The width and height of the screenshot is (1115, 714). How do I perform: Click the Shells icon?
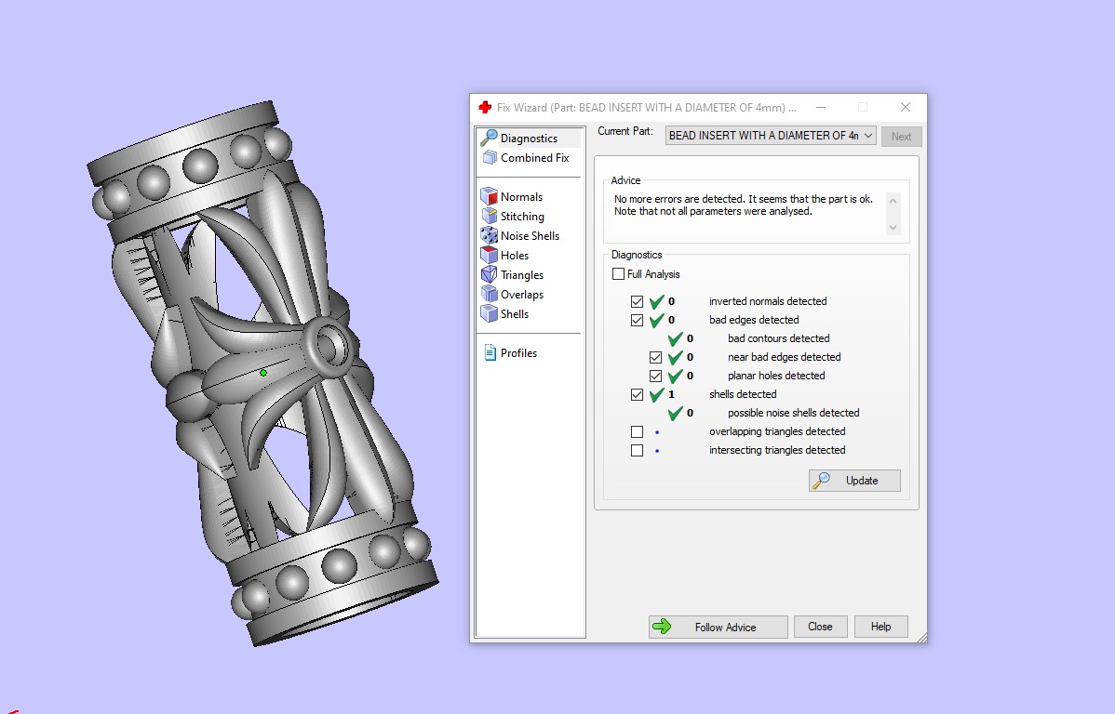click(x=489, y=313)
